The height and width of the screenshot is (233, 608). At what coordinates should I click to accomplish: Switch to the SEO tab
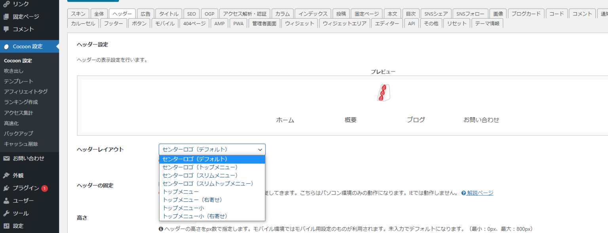click(x=191, y=13)
